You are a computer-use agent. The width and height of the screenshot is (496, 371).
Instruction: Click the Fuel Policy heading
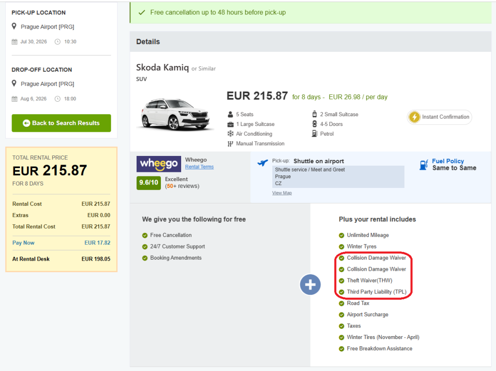(448, 161)
